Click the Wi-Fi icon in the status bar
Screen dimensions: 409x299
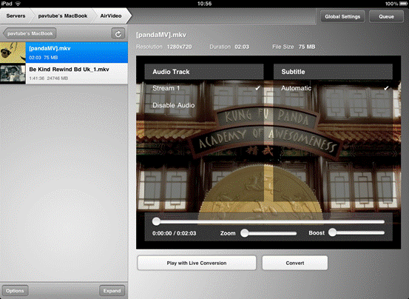(18, 4)
